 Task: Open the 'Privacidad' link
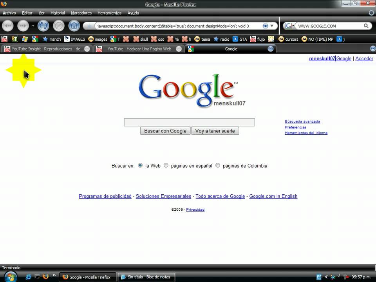pos(195,209)
